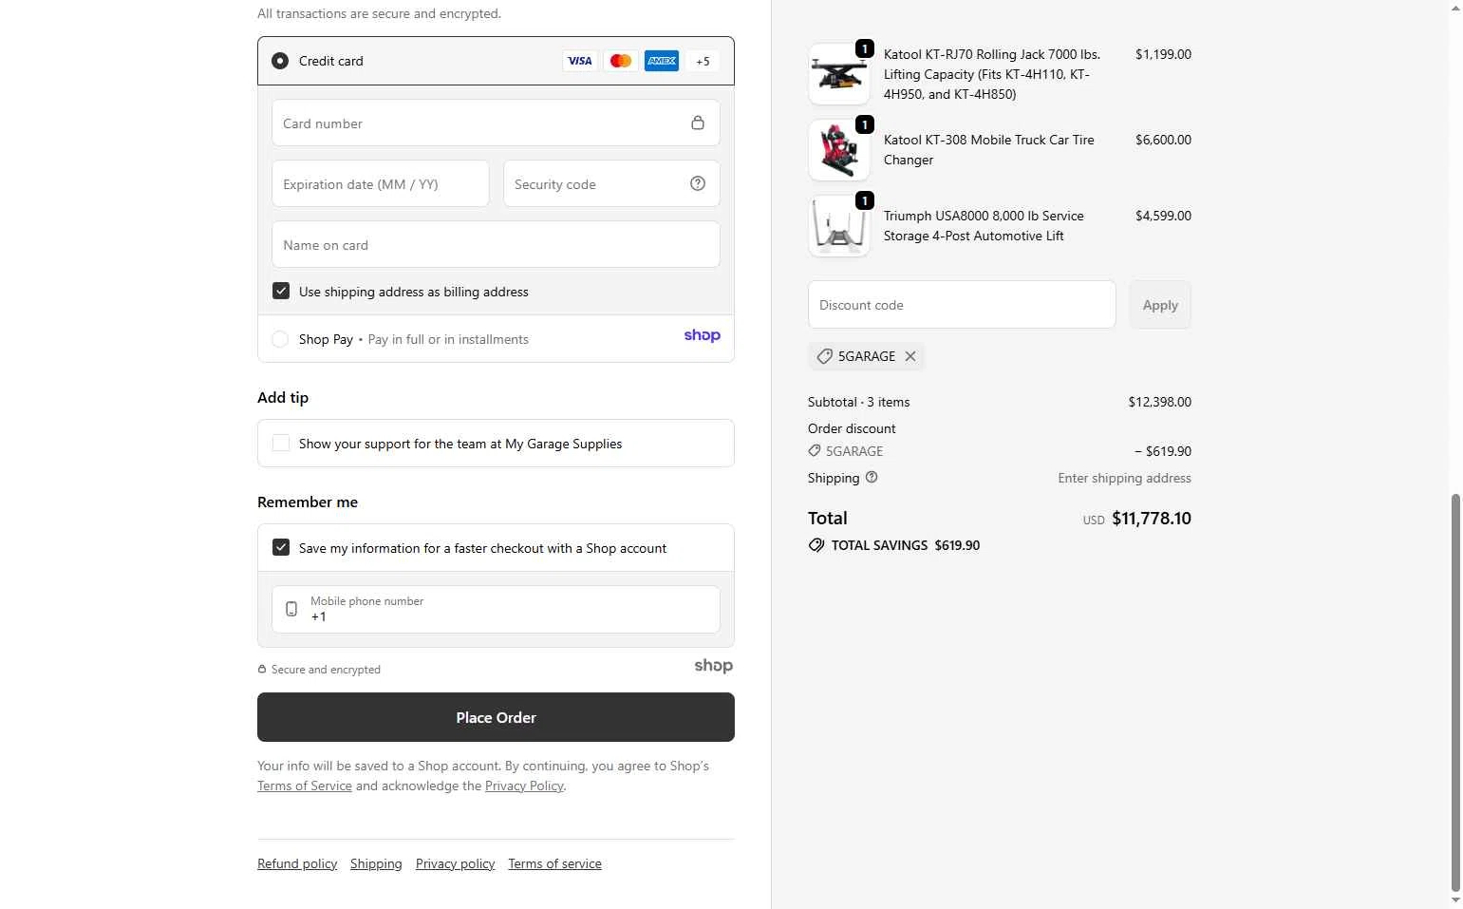
Task: Open the Refund policy footer link
Action: point(297,863)
